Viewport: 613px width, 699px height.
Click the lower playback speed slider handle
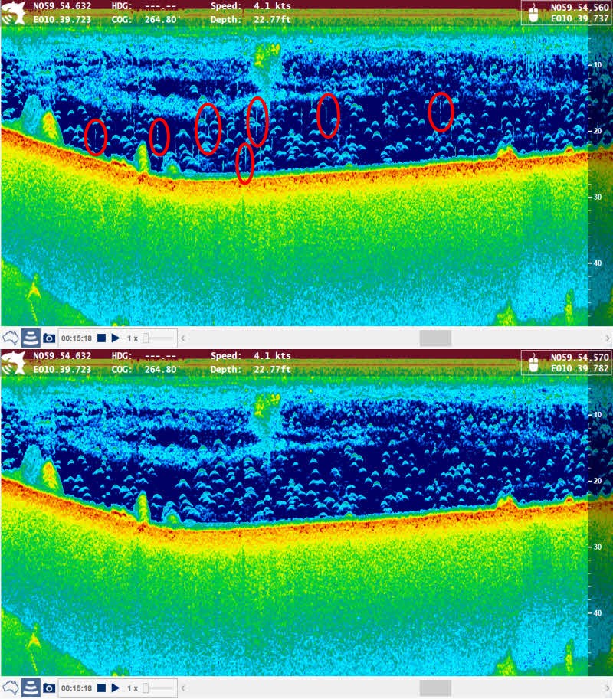tap(146, 688)
